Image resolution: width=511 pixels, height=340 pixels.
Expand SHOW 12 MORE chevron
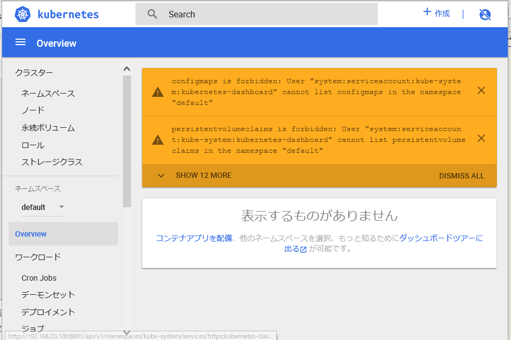tap(161, 176)
